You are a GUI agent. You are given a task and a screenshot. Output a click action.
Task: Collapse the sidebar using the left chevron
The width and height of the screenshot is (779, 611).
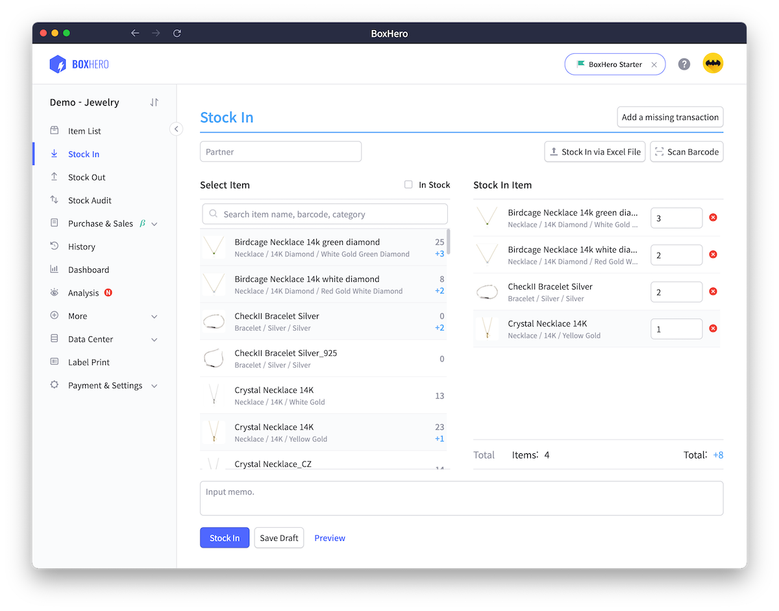pos(177,129)
